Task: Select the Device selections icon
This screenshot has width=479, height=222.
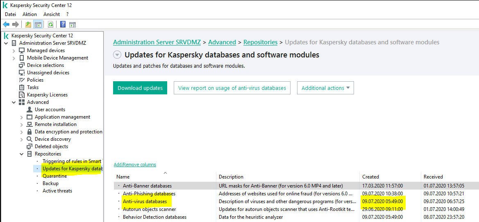Action: click(x=22, y=65)
